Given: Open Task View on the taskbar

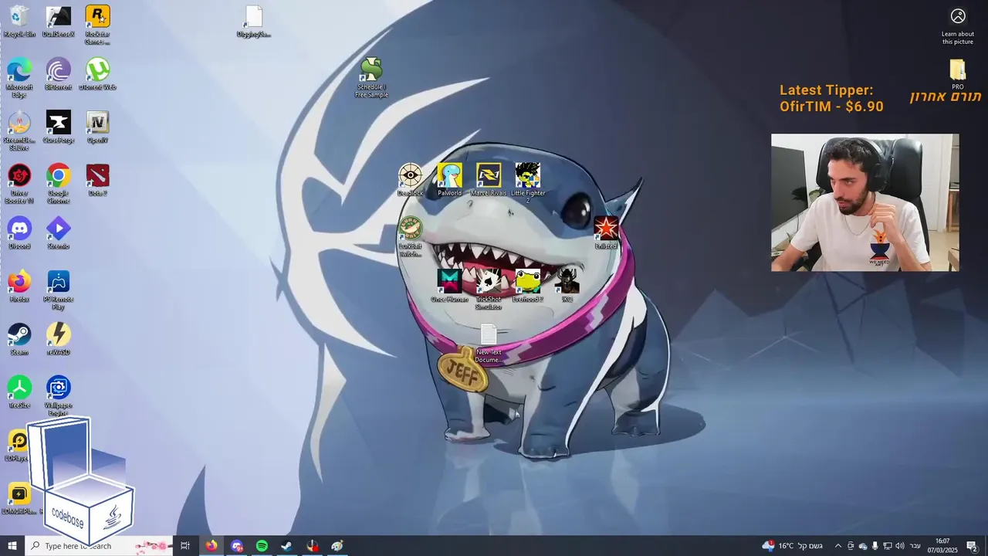Looking at the screenshot, I should tap(185, 546).
